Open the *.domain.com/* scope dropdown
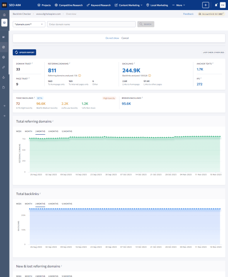This screenshot has width=228, height=277. pos(29,24)
